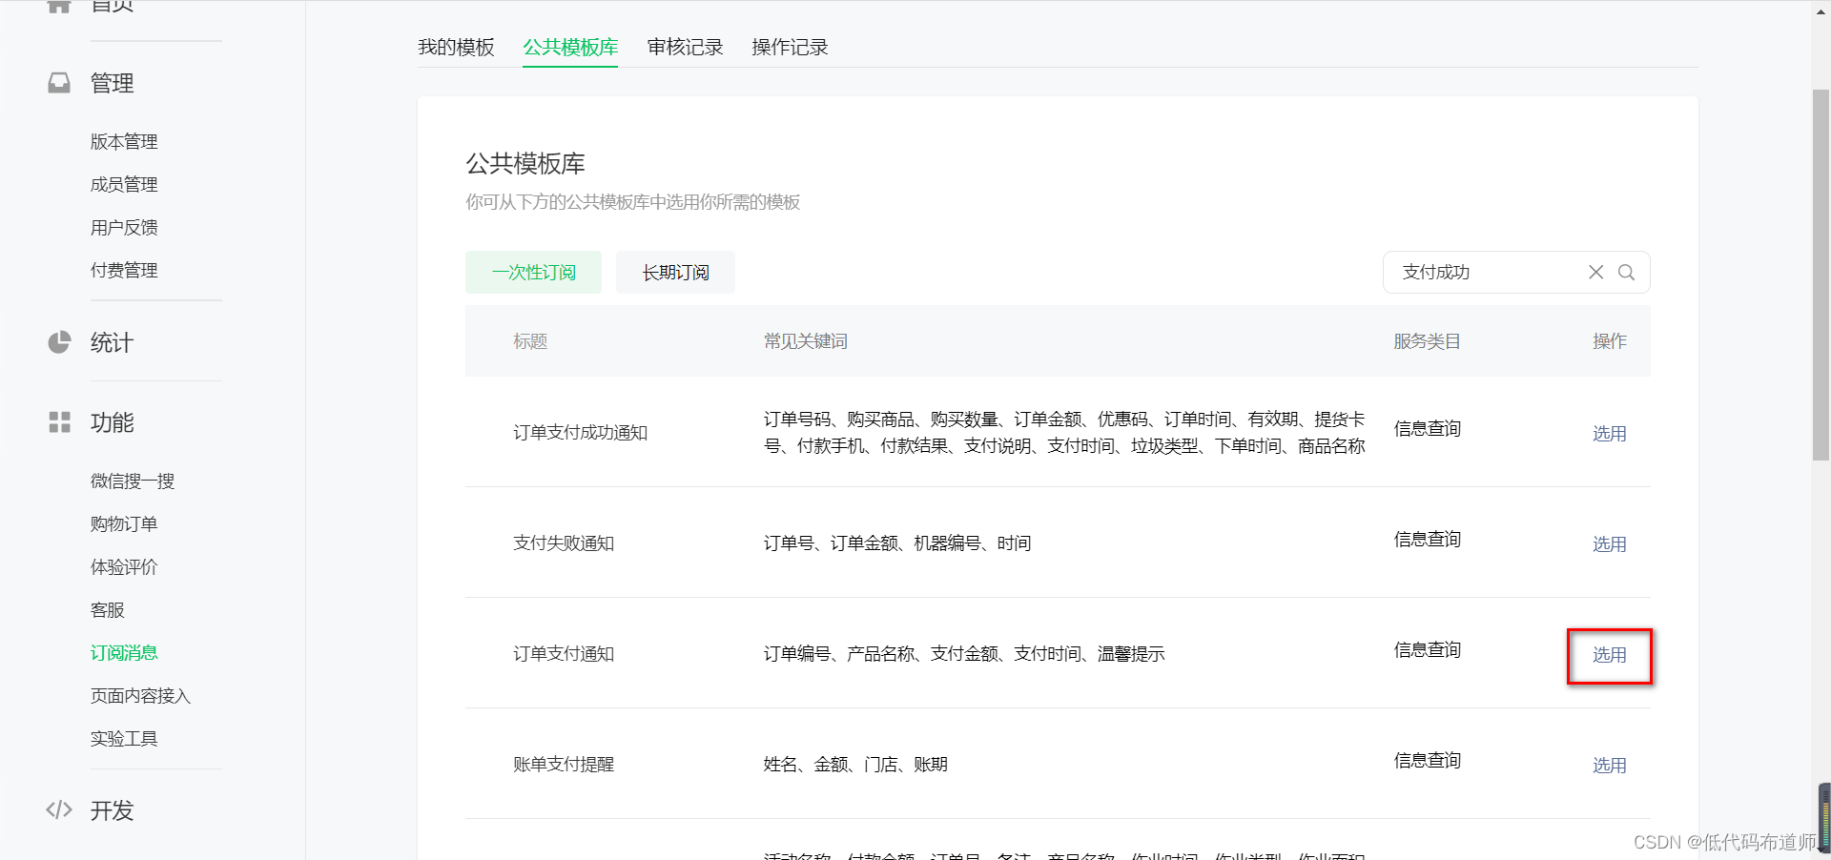Click the 管理 inbox icon in sidebar
This screenshot has height=860, width=1831.
coord(59,83)
